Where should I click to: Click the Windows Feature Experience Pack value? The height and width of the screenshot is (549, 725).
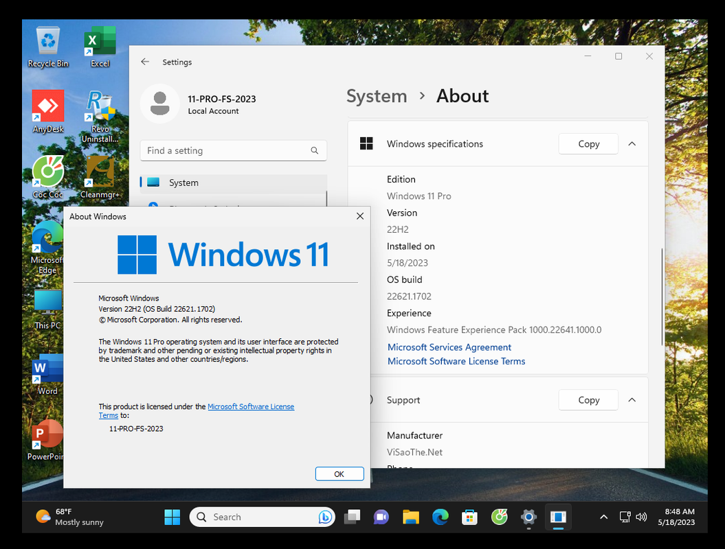tap(494, 329)
